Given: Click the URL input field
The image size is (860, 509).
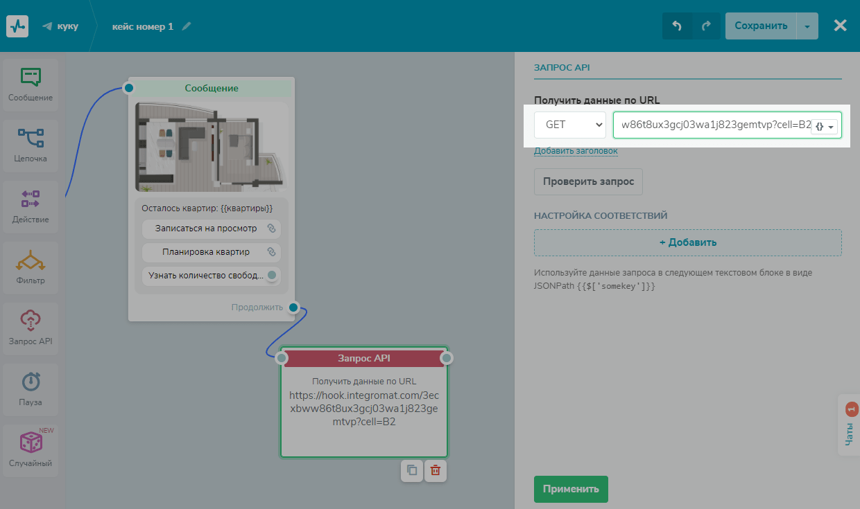Looking at the screenshot, I should pos(711,125).
